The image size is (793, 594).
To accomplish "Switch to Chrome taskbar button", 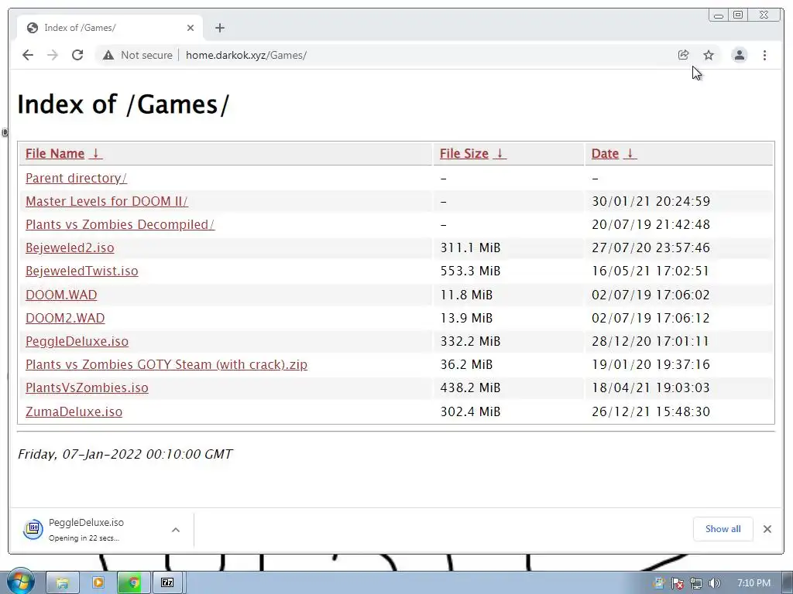I will (133, 583).
